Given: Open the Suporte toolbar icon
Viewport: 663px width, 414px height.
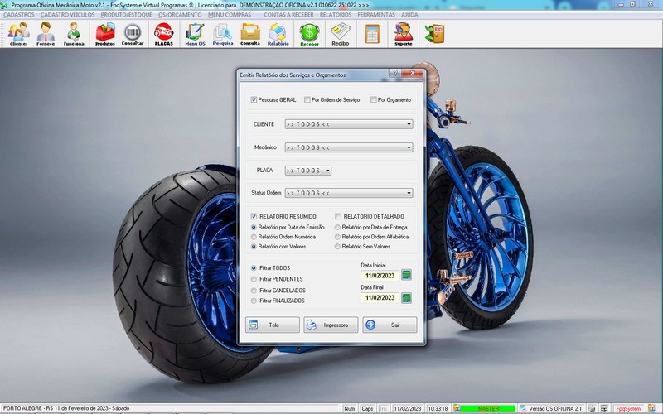Looking at the screenshot, I should tap(404, 34).
